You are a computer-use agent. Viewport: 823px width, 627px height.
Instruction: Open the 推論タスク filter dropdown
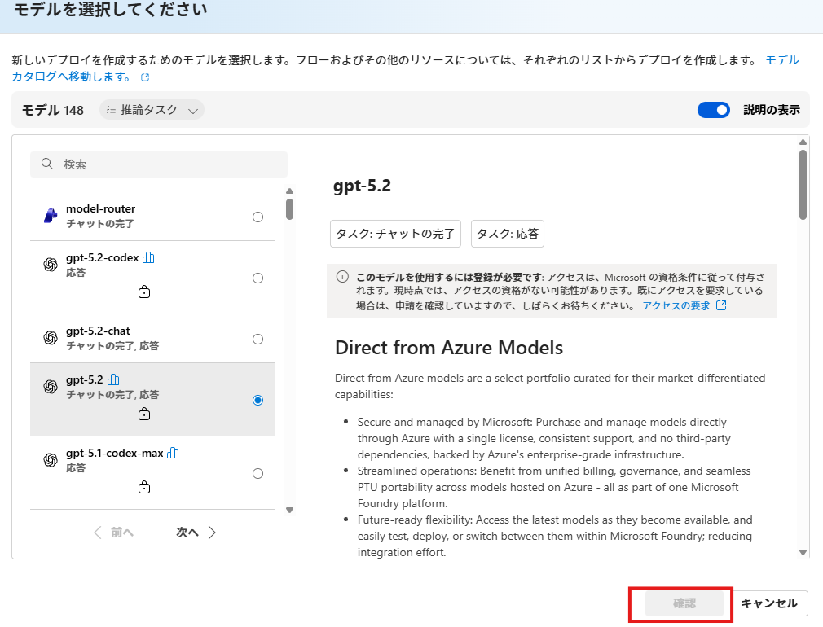pos(152,110)
